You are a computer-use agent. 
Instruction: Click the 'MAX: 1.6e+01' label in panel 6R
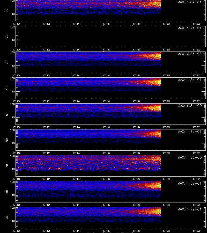(x=189, y=132)
